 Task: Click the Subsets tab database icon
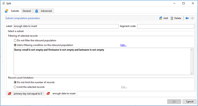[x=6, y=11]
